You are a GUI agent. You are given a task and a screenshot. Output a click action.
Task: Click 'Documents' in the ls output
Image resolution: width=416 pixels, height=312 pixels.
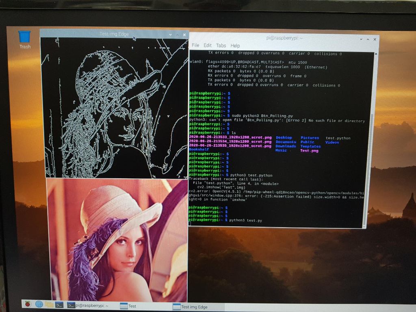tap(286, 142)
